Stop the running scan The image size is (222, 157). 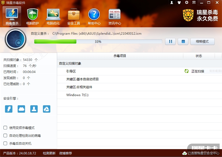pyautogui.click(x=183, y=41)
